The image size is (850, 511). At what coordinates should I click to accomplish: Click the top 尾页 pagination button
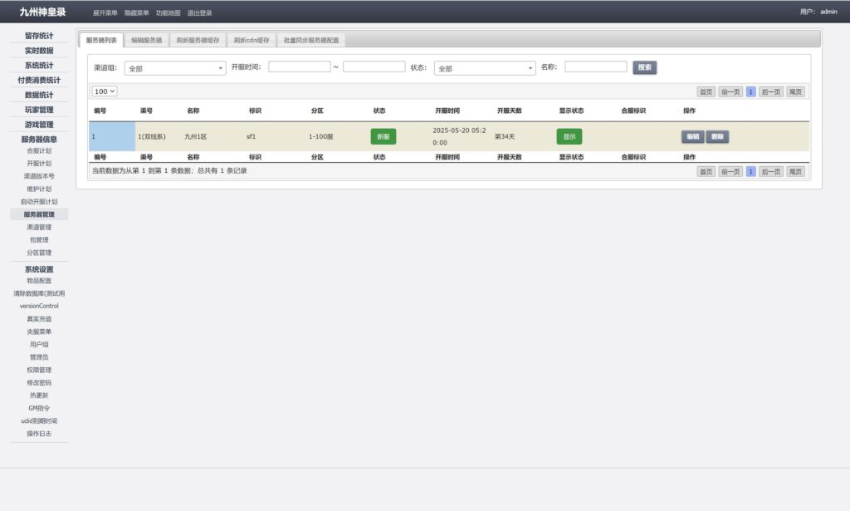[794, 92]
